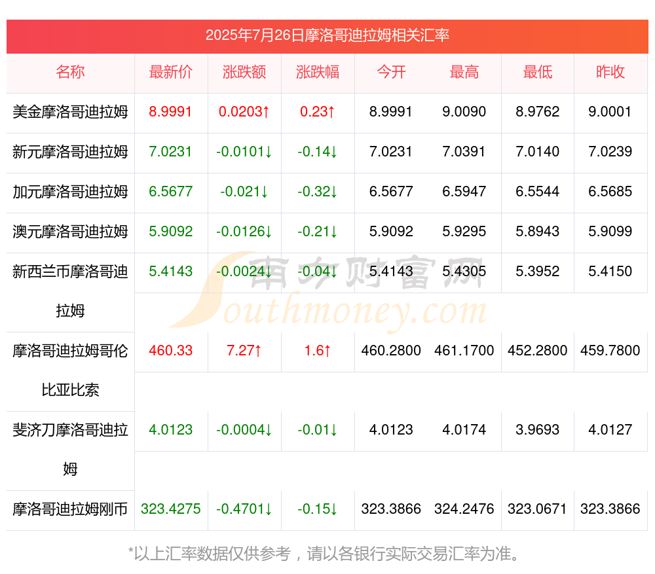Click the 美金摩洛哥迪拉姆 row name

pos(70,112)
